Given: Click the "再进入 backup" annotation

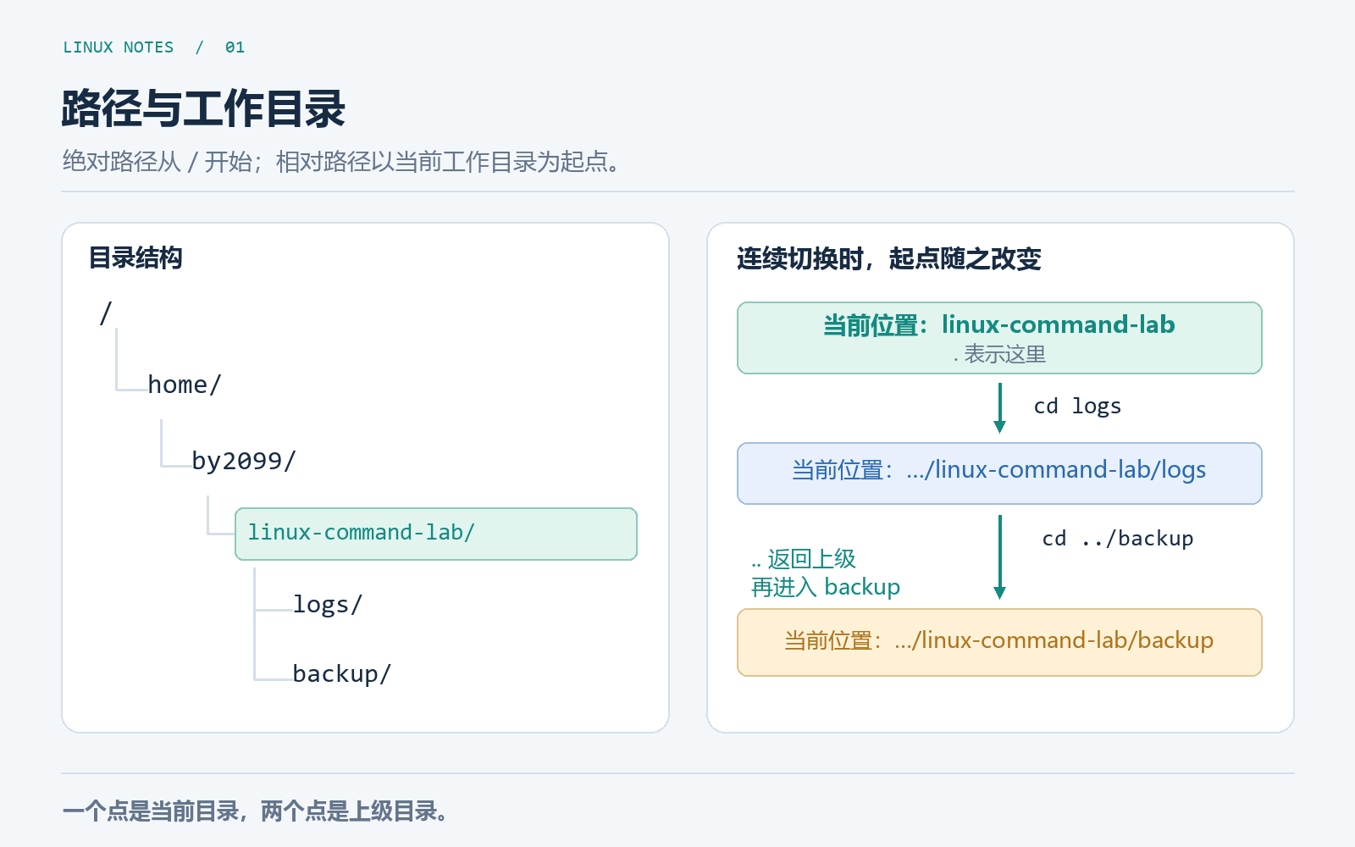Looking at the screenshot, I should point(826,587).
